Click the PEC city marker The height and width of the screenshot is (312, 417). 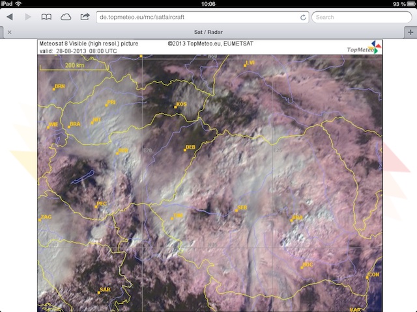pyautogui.click(x=96, y=207)
